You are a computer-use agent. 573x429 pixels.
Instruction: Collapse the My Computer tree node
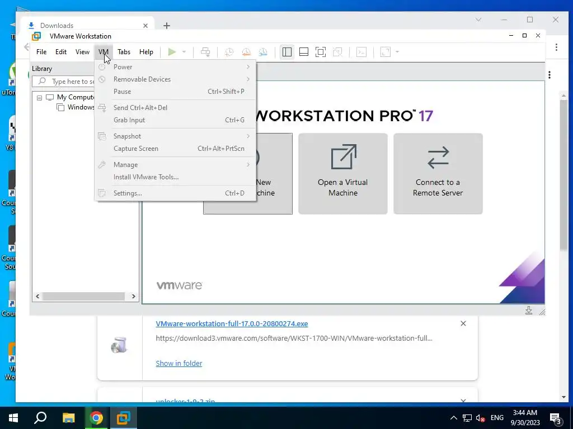point(40,98)
